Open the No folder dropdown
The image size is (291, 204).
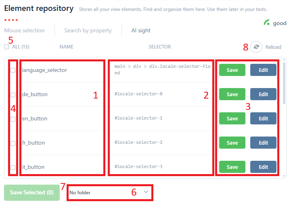point(105,193)
